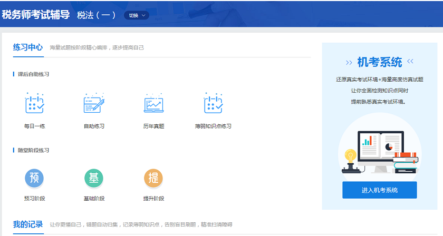Switch to the 我的记录 tab
Screen dimensions: 443x236
coord(28,224)
